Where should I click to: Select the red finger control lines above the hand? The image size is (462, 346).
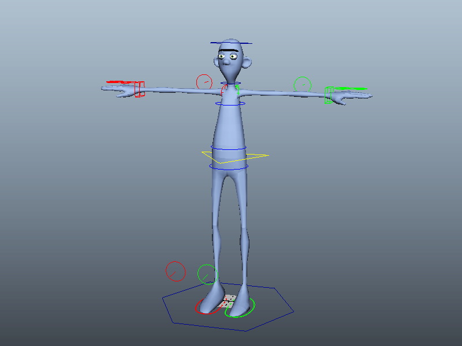[x=121, y=82]
